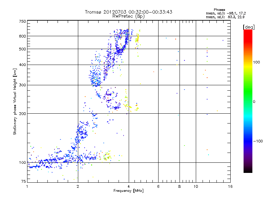This screenshot has width=271, height=203.
Task: Click the 'mean, sd,X: 83.3, 22.9' line
Action: pos(225,17)
